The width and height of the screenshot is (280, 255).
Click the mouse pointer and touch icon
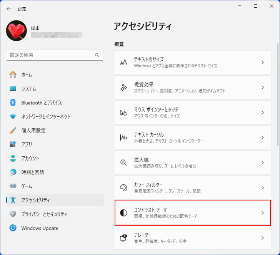(x=123, y=113)
